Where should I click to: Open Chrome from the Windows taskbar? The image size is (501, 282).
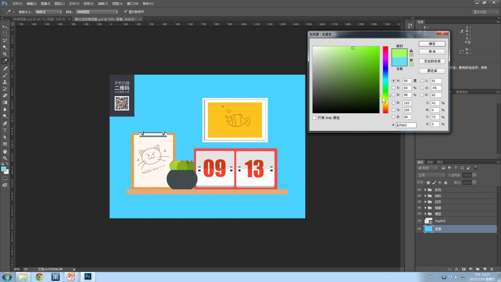[x=39, y=277]
